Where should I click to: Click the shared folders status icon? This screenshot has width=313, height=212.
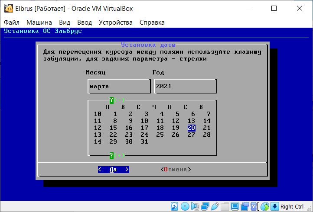(x=225, y=206)
